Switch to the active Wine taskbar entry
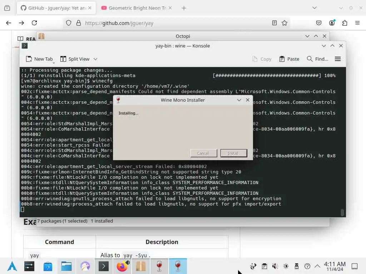This screenshot has height=274, width=366. (178, 266)
